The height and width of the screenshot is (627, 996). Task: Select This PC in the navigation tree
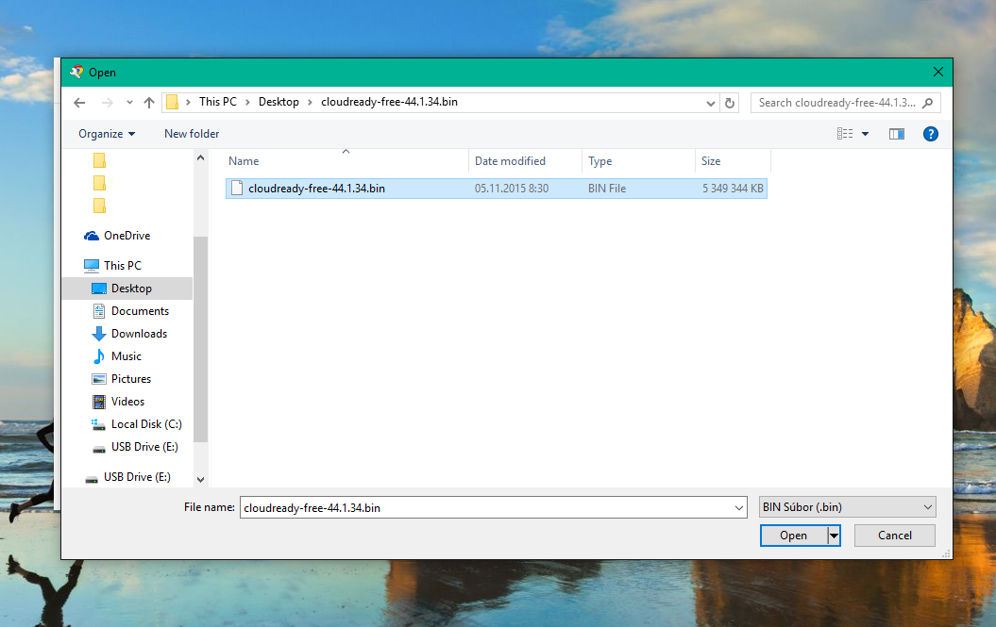tap(123, 265)
